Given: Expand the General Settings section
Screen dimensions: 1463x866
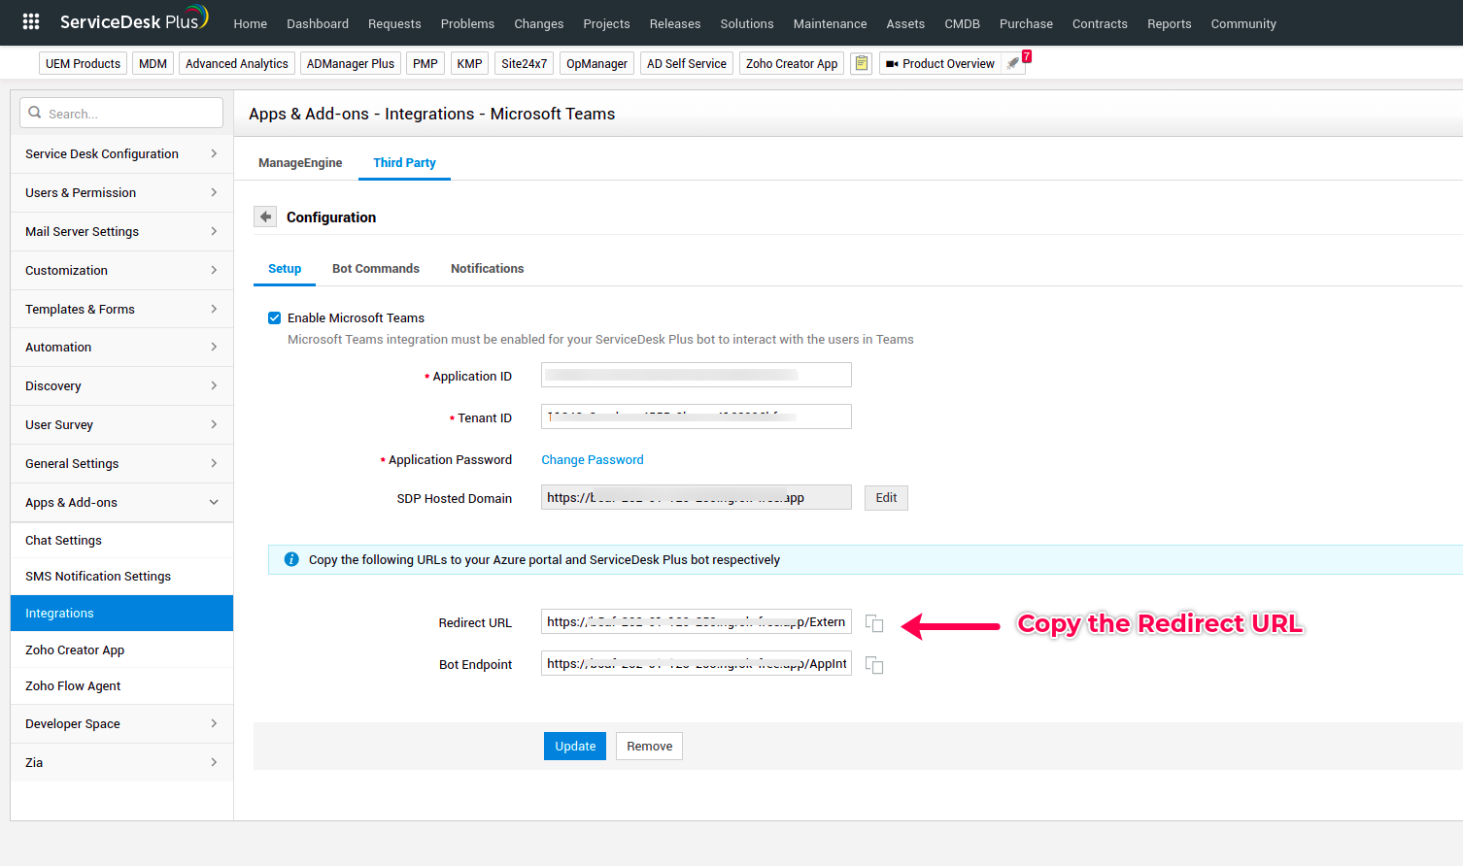Looking at the screenshot, I should [121, 464].
